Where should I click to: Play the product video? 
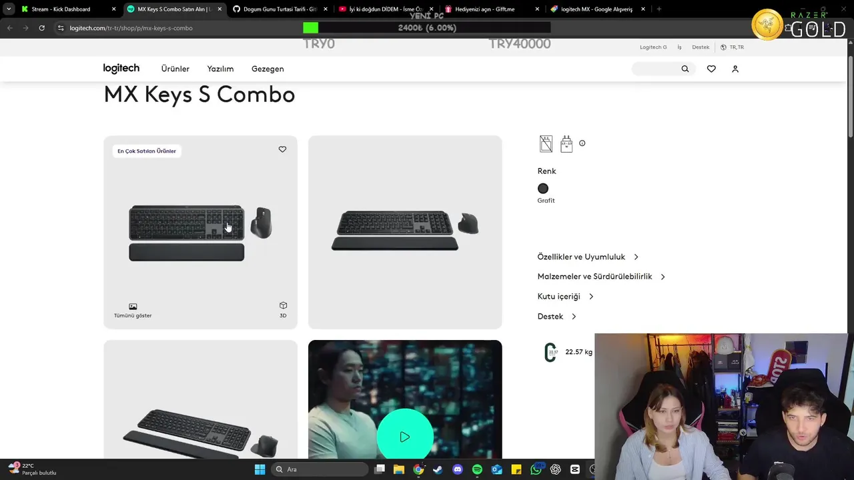(405, 437)
